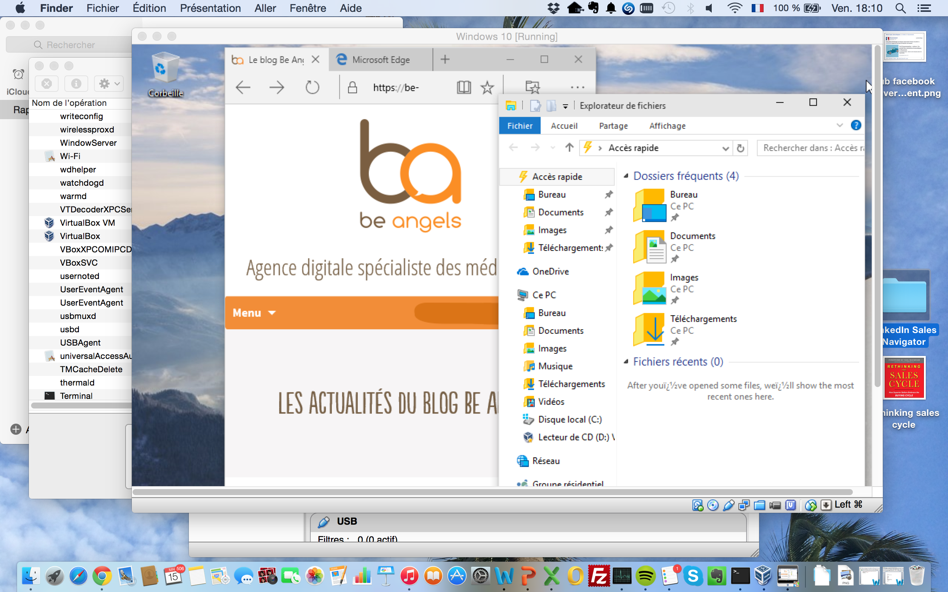Open Partage ribbon tab

[x=613, y=126]
